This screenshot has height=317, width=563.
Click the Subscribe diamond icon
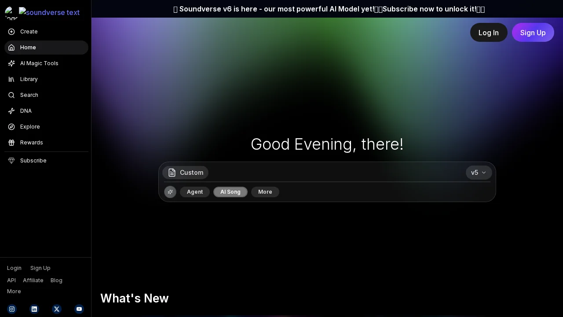click(x=11, y=161)
